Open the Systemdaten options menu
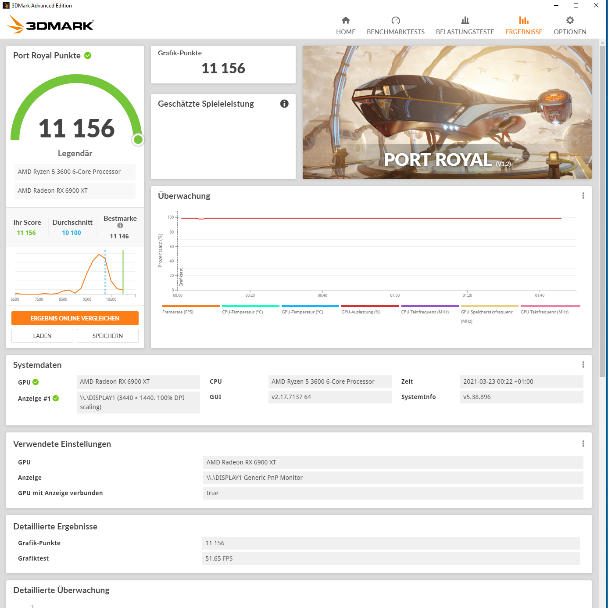608x608 pixels. (583, 365)
